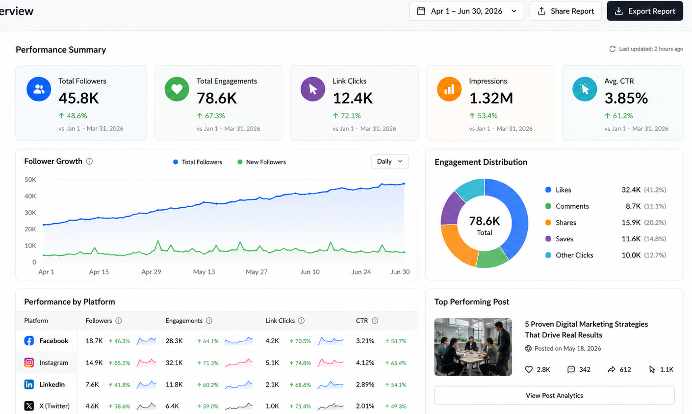692x414 pixels.
Task: Click Facebook followers value 18.7K
Action: click(94, 341)
